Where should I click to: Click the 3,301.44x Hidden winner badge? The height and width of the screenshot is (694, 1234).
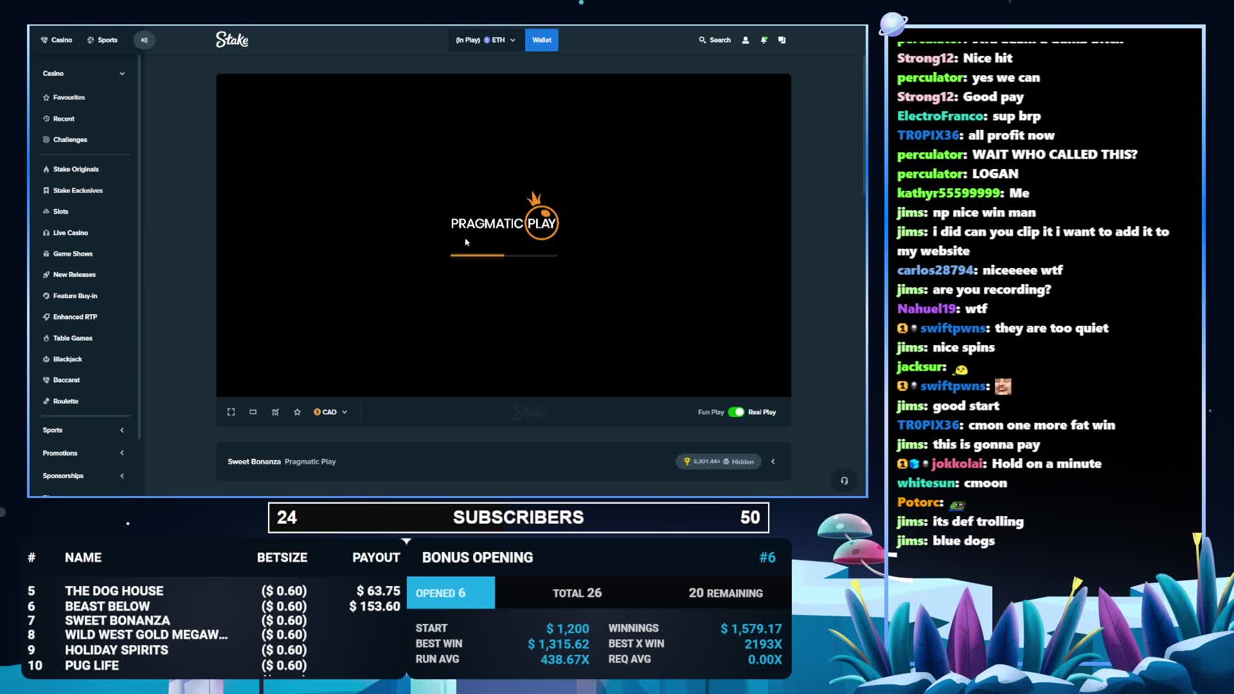pos(718,461)
